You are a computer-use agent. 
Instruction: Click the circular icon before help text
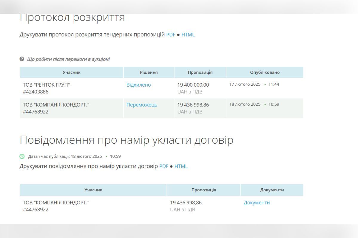click(21, 59)
